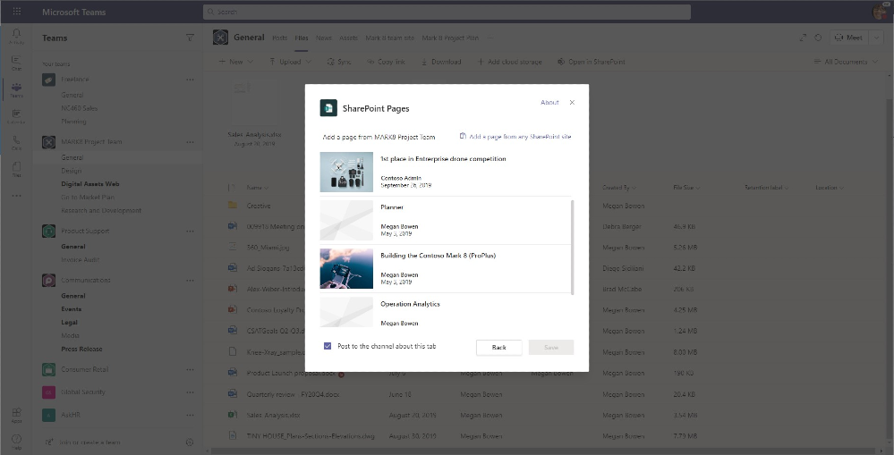Switch to the Assets tab

(x=348, y=38)
